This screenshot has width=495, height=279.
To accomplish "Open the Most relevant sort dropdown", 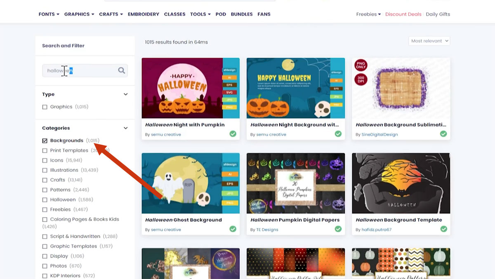I will click(x=429, y=41).
